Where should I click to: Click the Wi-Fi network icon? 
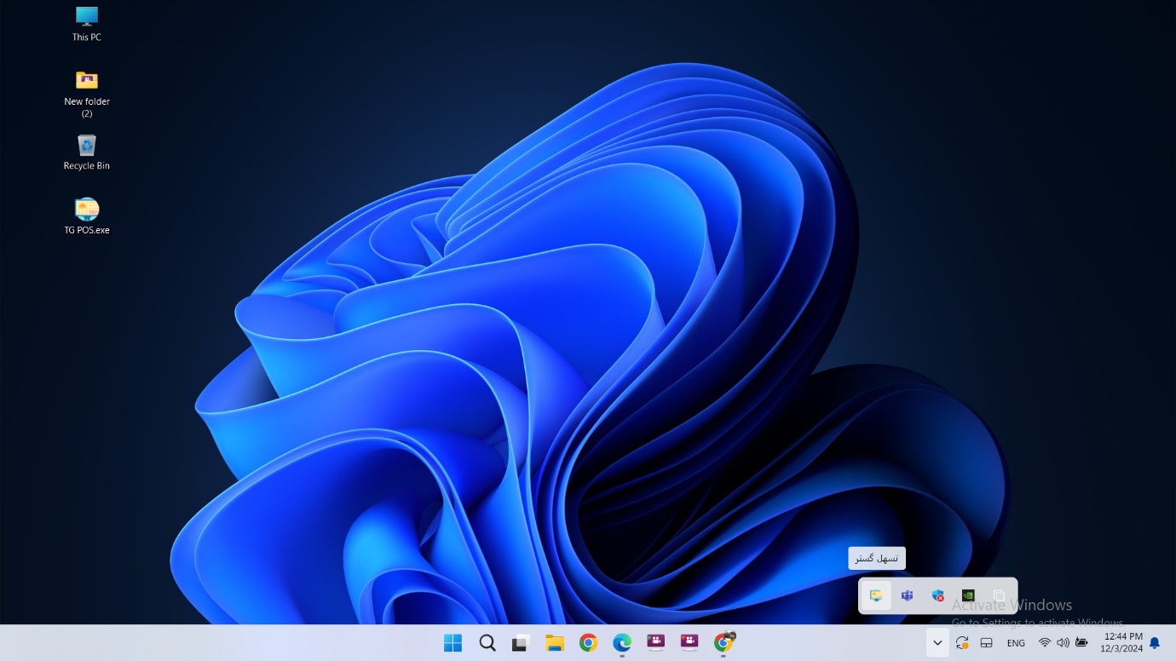click(1045, 643)
